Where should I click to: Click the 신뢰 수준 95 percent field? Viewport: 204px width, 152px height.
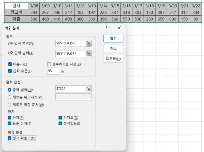pyautogui.click(x=53, y=71)
